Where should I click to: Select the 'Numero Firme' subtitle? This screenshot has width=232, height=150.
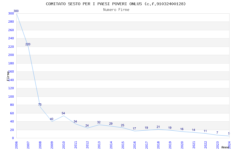click(116, 10)
